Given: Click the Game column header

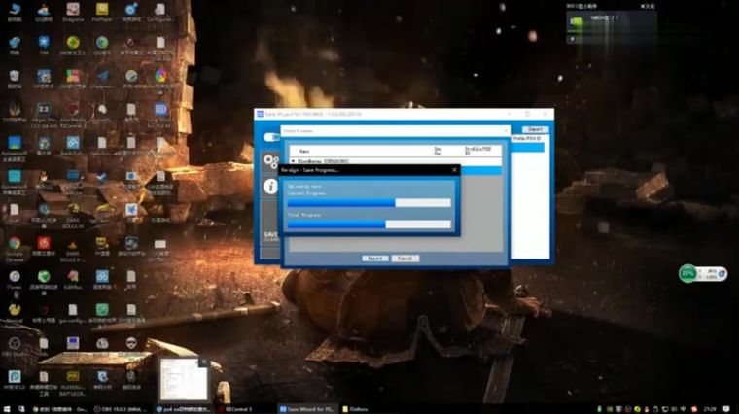Looking at the screenshot, I should click(304, 152).
